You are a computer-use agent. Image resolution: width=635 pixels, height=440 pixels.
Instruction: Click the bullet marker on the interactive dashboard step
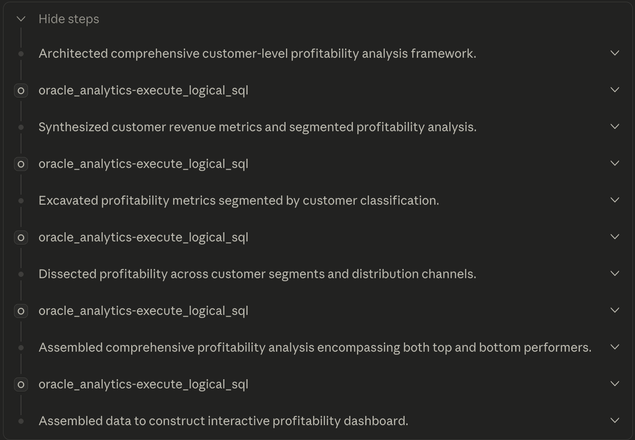[x=21, y=421]
